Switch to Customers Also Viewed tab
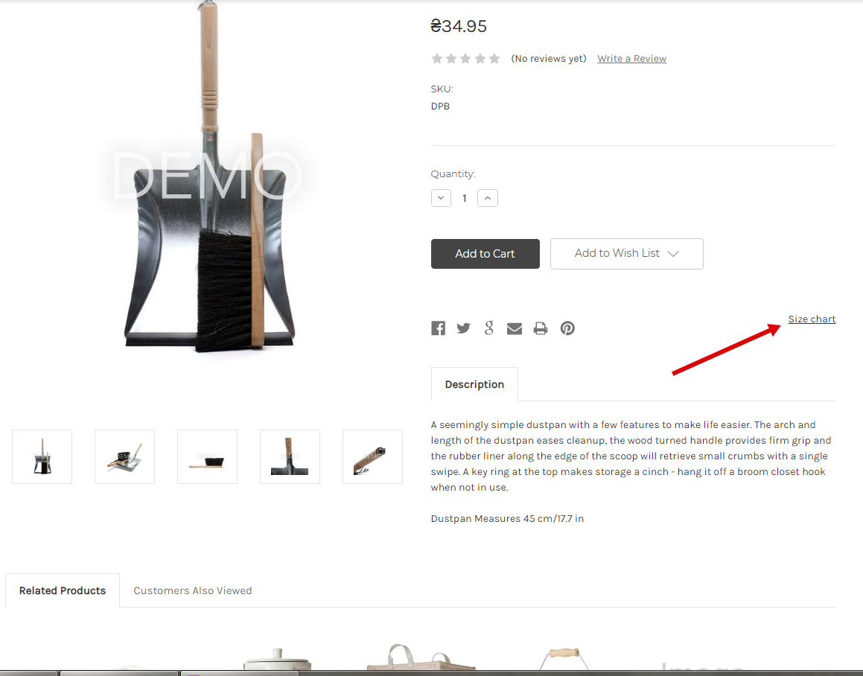This screenshot has width=863, height=676. [x=193, y=590]
